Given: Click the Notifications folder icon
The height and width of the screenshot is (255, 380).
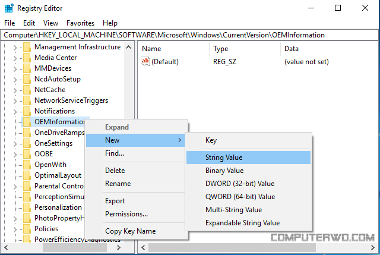Looking at the screenshot, I should [27, 111].
